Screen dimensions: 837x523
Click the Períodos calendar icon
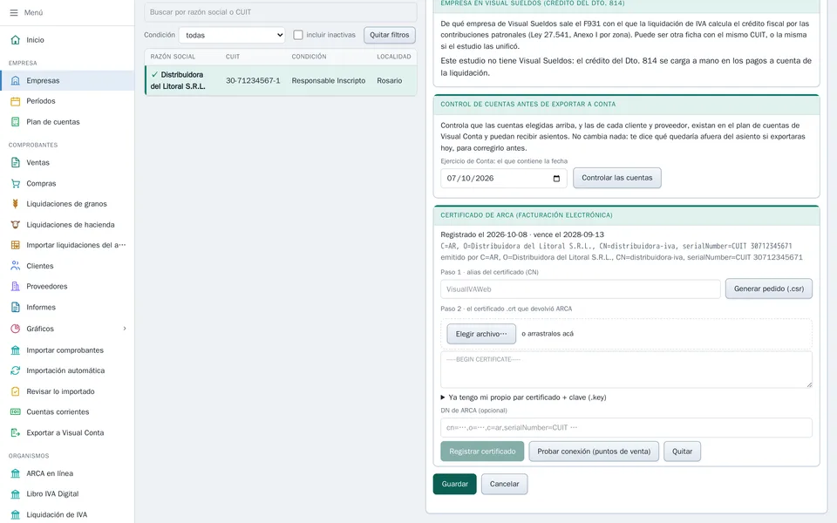(16, 101)
